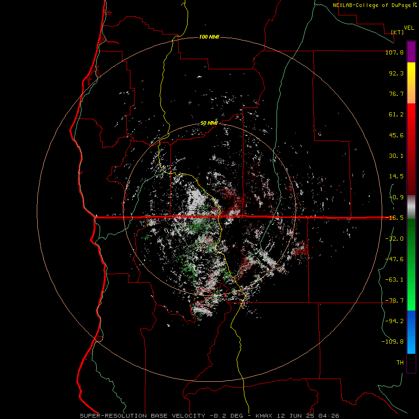
Task: Select the 30.1 scale value
Action: click(x=396, y=156)
